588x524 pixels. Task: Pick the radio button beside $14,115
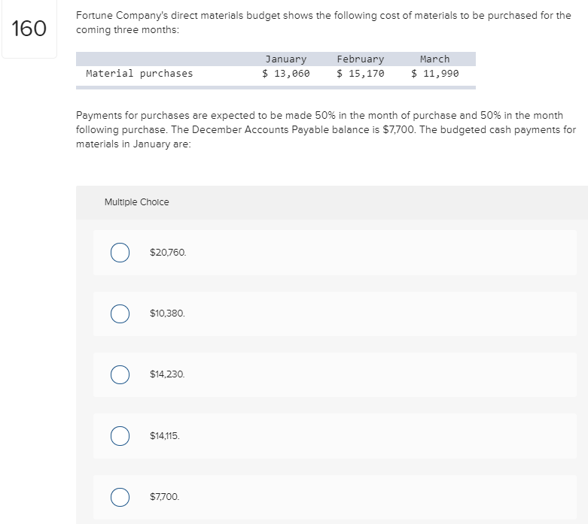119,436
